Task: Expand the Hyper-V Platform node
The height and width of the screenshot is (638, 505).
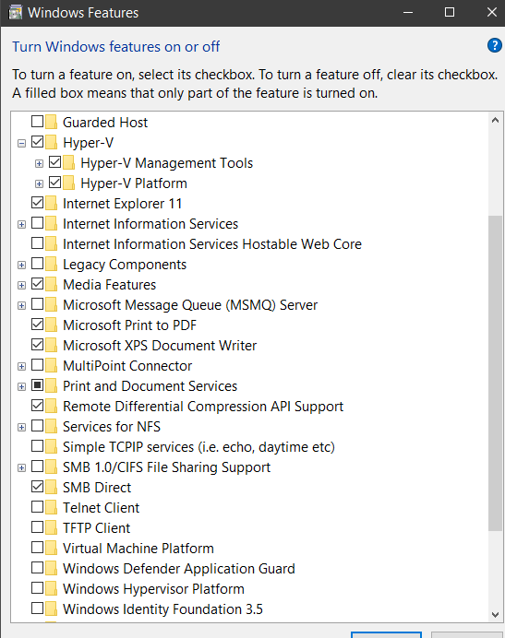Action: point(39,183)
